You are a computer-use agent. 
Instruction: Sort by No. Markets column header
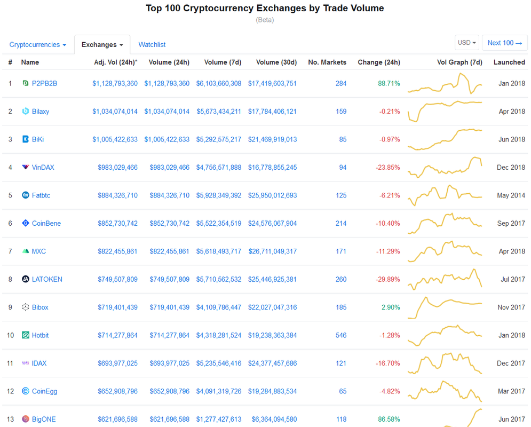coord(327,62)
